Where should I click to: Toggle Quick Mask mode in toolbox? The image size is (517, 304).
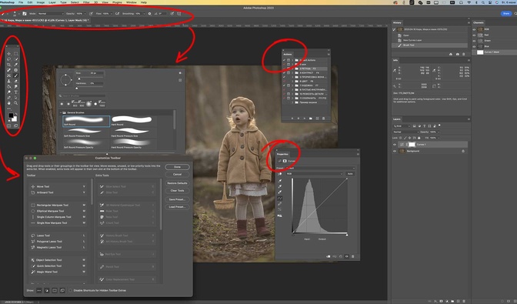coord(9,125)
